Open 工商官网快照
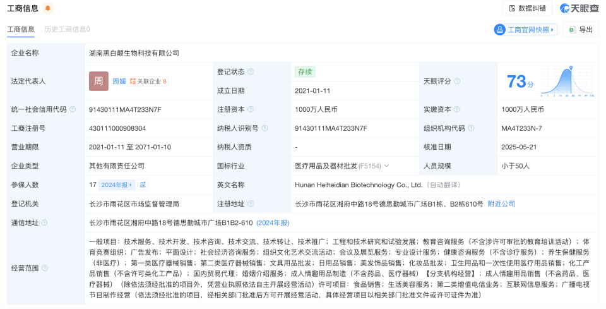606x309 pixels. point(526,30)
